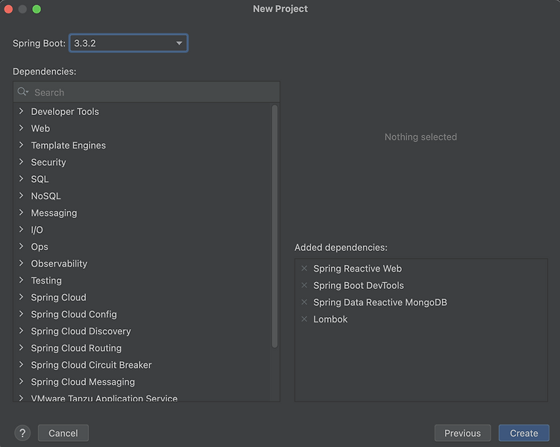560x447 pixels.
Task: Expand the Spring Cloud Config chevron
Action: (21, 314)
